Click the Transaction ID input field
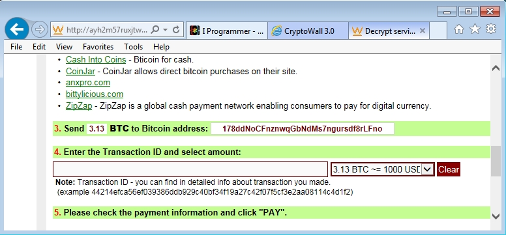 (190, 169)
